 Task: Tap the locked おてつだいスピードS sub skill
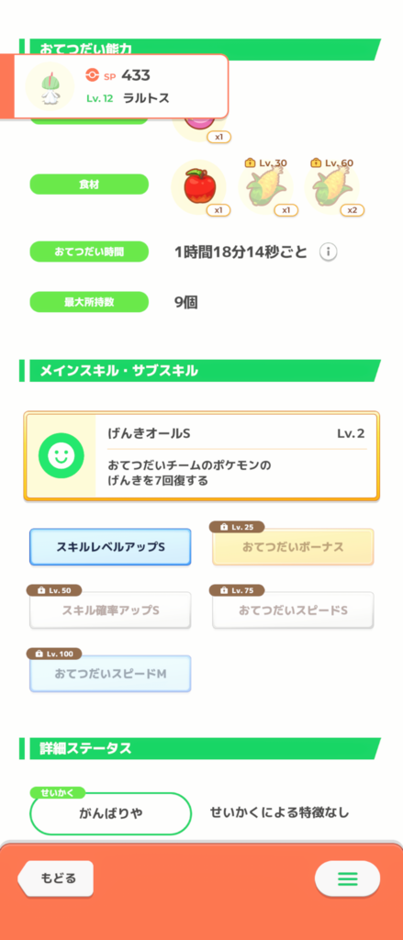pyautogui.click(x=293, y=610)
